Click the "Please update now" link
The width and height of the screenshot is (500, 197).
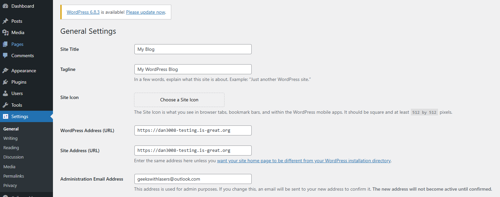tap(145, 12)
